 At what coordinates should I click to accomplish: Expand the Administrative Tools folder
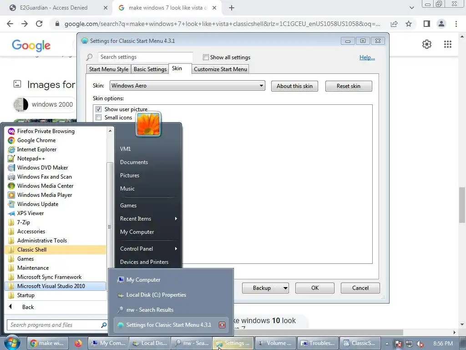point(55,241)
